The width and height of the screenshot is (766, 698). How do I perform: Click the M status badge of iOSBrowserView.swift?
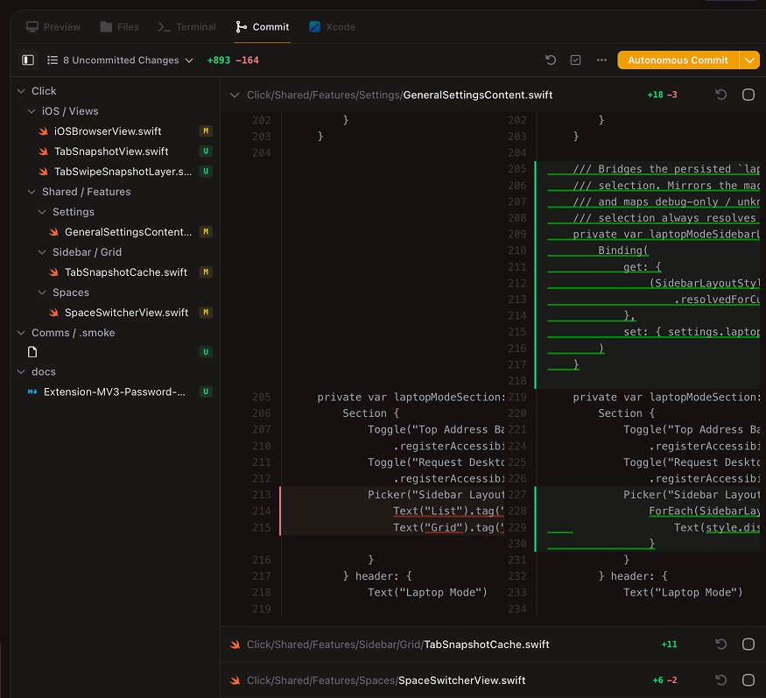pos(206,131)
